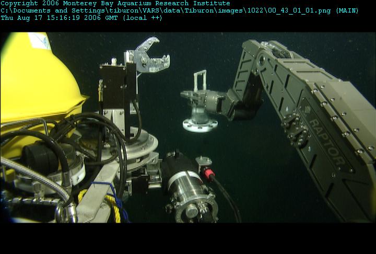
Task: Click the black box below the gripper
Action: (x=118, y=86)
